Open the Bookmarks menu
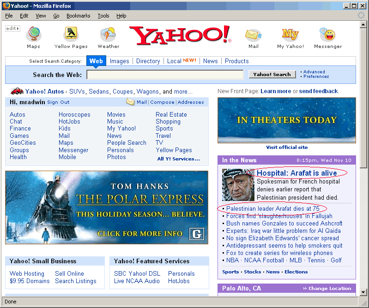 [x=78, y=16]
